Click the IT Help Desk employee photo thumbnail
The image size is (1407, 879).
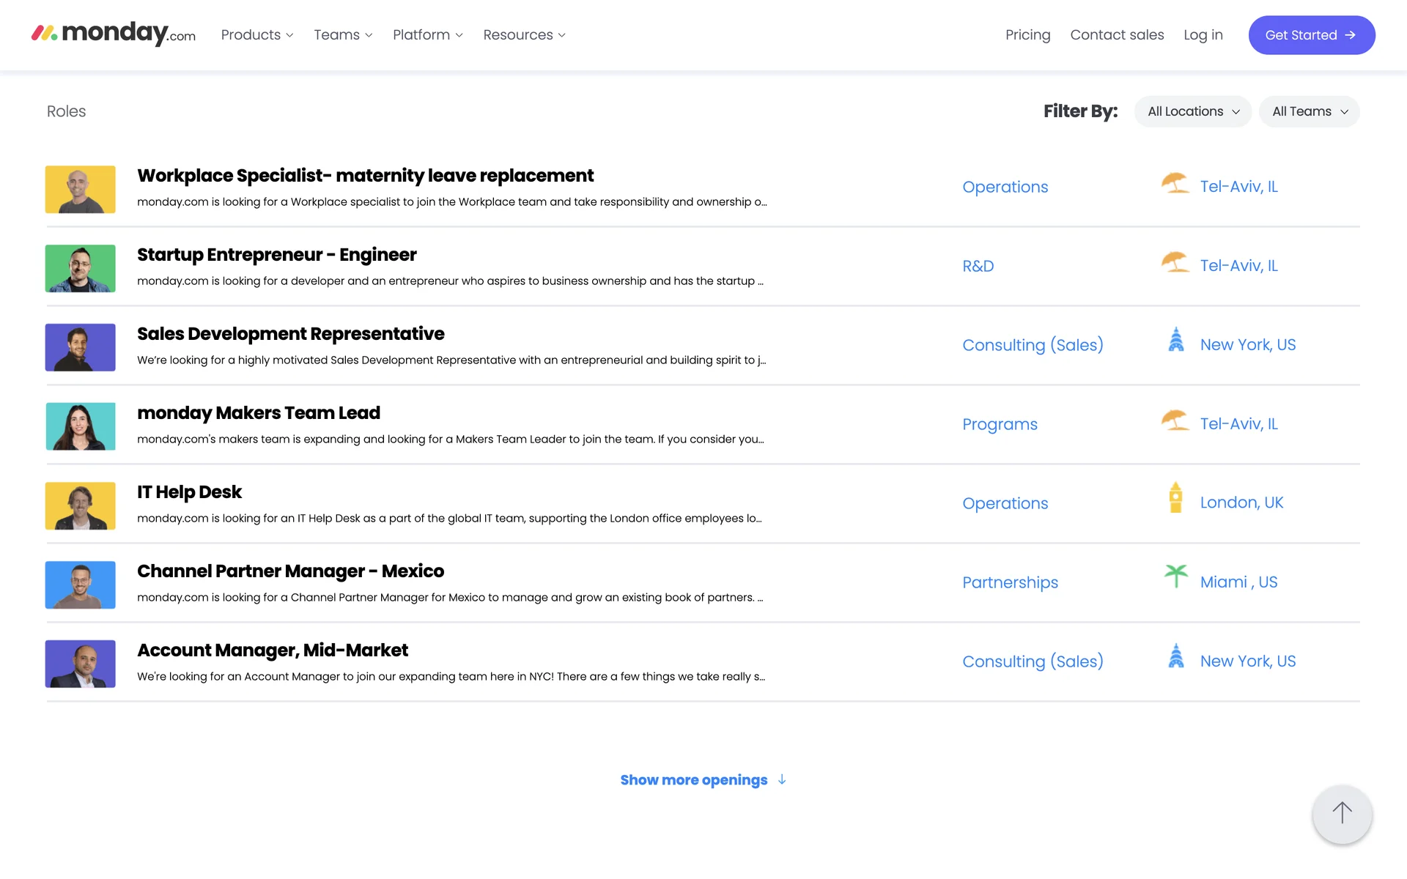click(81, 505)
